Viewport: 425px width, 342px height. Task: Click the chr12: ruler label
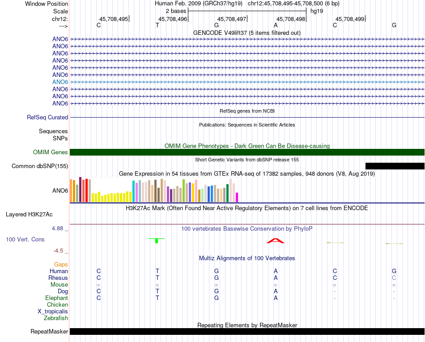[59, 19]
